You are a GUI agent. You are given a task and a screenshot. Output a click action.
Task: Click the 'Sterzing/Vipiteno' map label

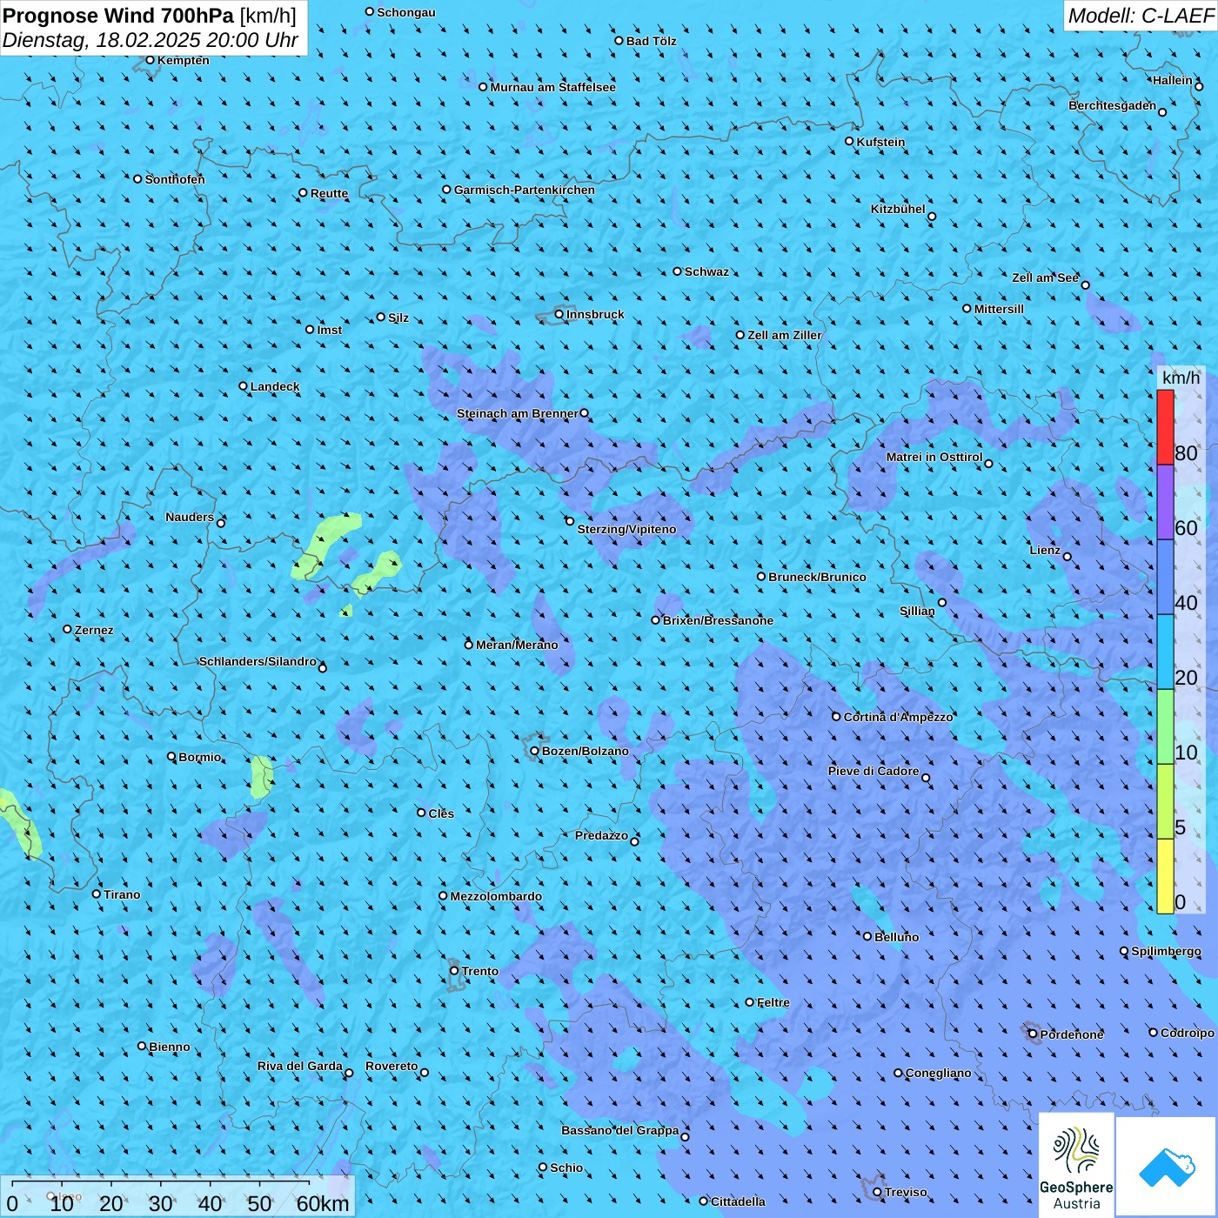(626, 529)
